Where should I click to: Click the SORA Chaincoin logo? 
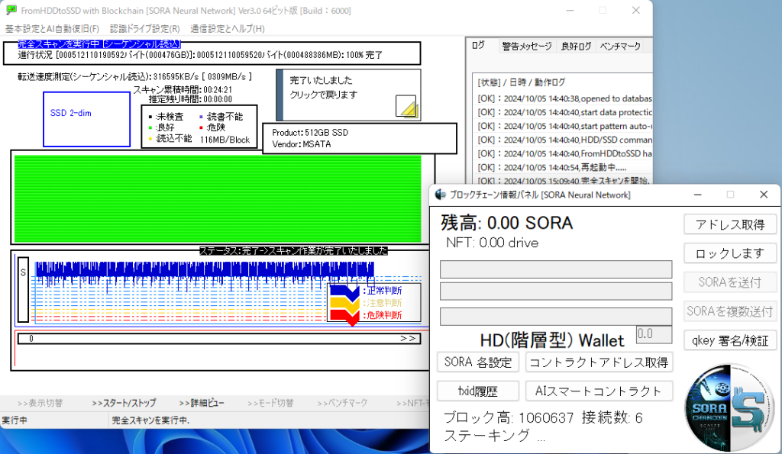pos(730,407)
